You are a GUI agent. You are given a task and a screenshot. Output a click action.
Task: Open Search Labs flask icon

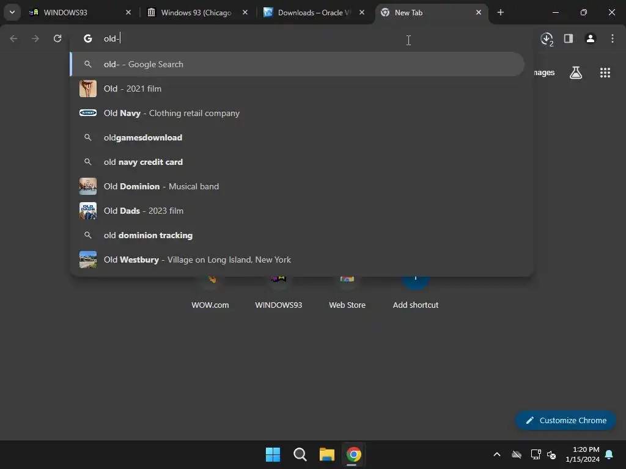(x=575, y=73)
